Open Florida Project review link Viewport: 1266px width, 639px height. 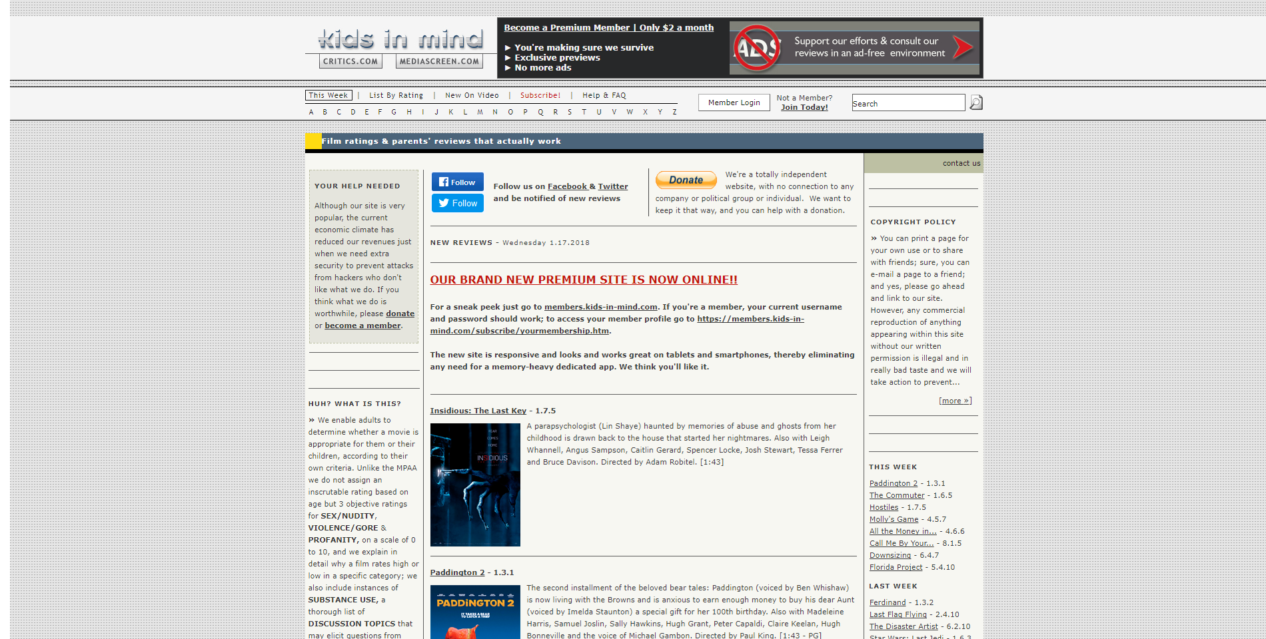click(x=896, y=567)
